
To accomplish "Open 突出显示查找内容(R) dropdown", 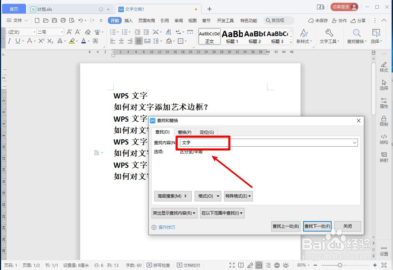I will click(174, 213).
